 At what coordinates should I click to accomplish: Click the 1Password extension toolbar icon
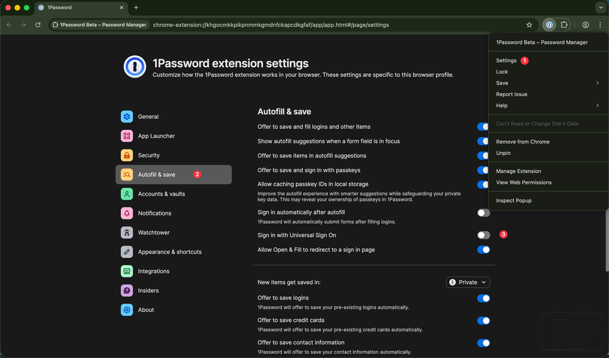point(549,25)
